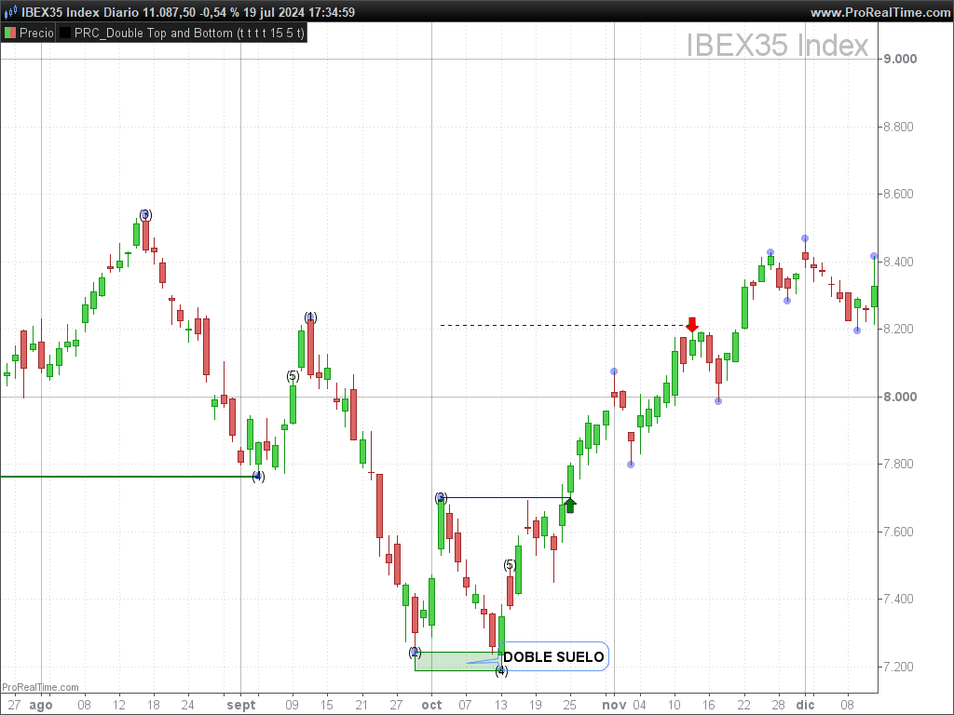This screenshot has width=954, height=715.
Task: Click the blue dot marker near dic high
Action: pyautogui.click(x=804, y=238)
